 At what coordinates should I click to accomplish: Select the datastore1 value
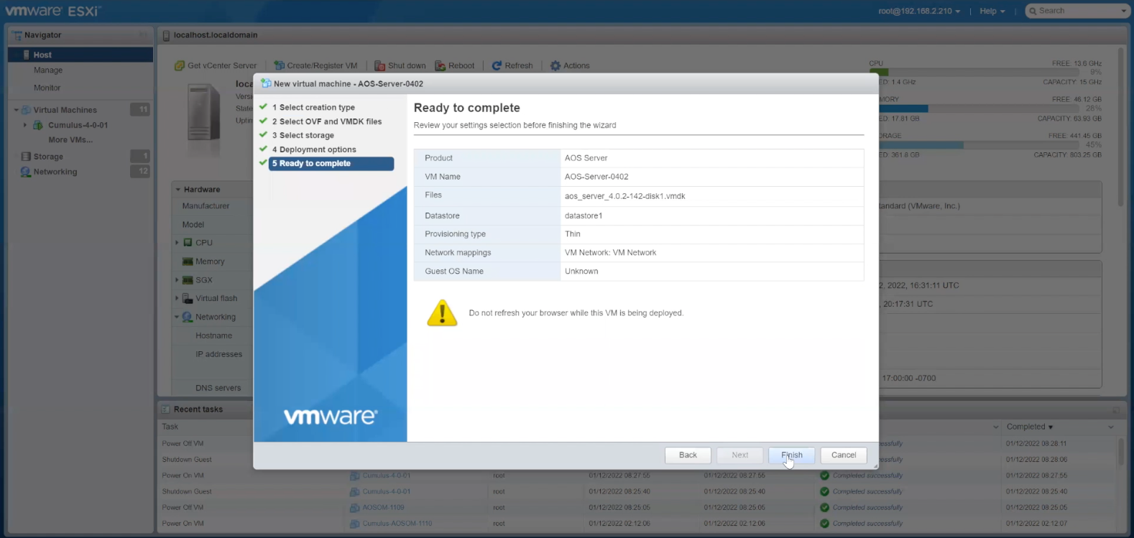(584, 215)
